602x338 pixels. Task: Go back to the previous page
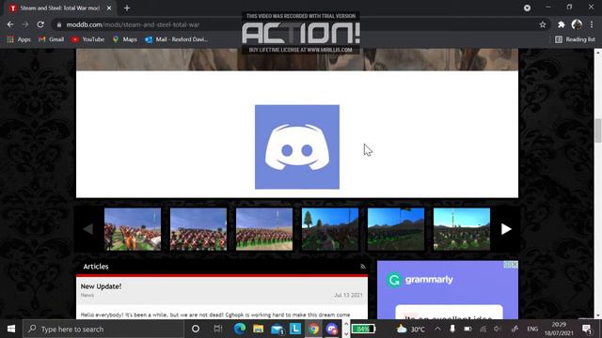coord(10,24)
